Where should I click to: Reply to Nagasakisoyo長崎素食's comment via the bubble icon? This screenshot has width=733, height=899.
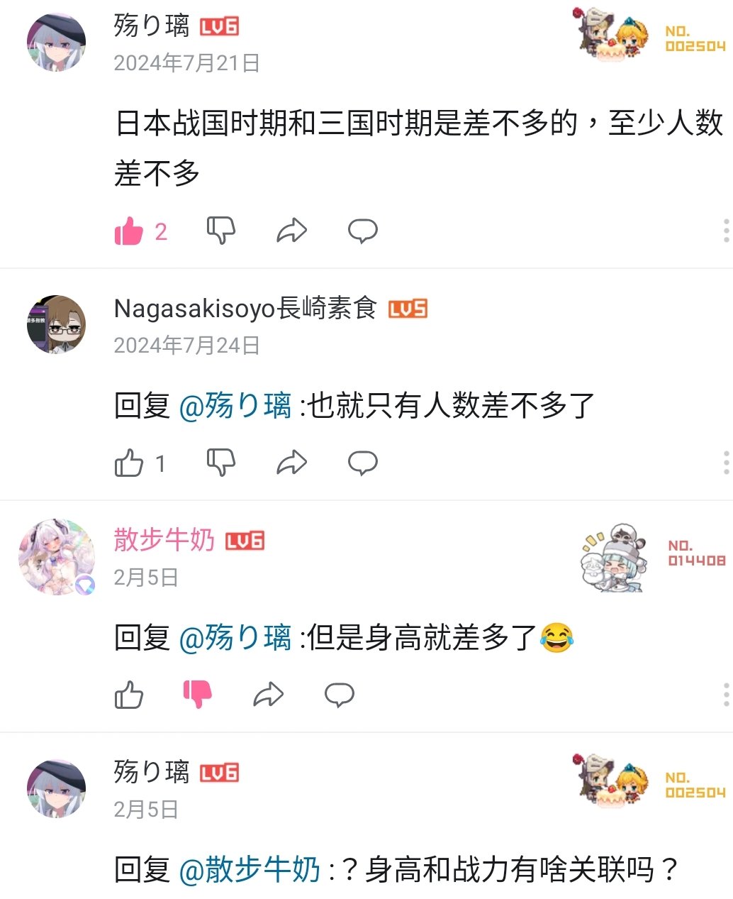coord(362,463)
